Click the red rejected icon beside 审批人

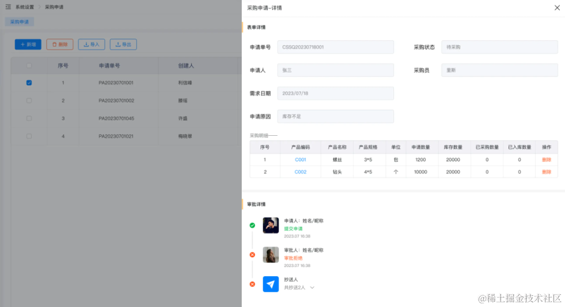click(x=252, y=255)
